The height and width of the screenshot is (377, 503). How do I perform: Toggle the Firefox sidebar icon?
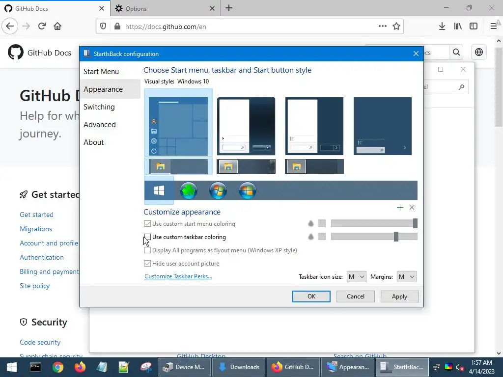(x=474, y=27)
